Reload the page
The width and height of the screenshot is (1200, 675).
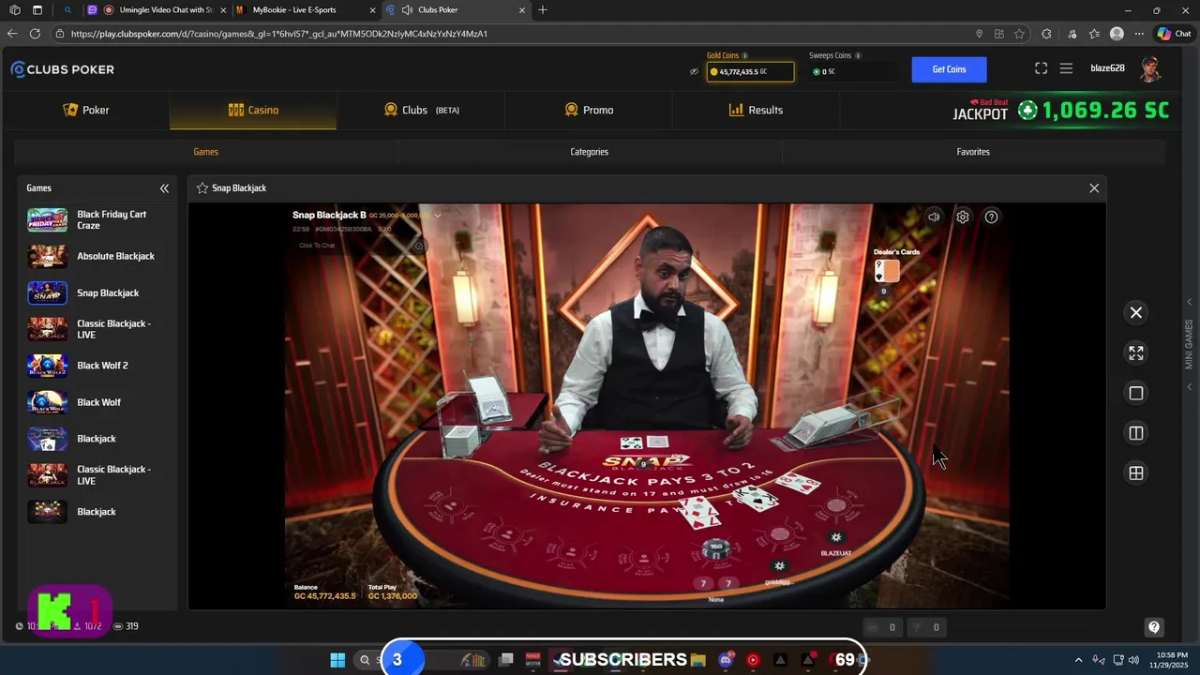35,33
